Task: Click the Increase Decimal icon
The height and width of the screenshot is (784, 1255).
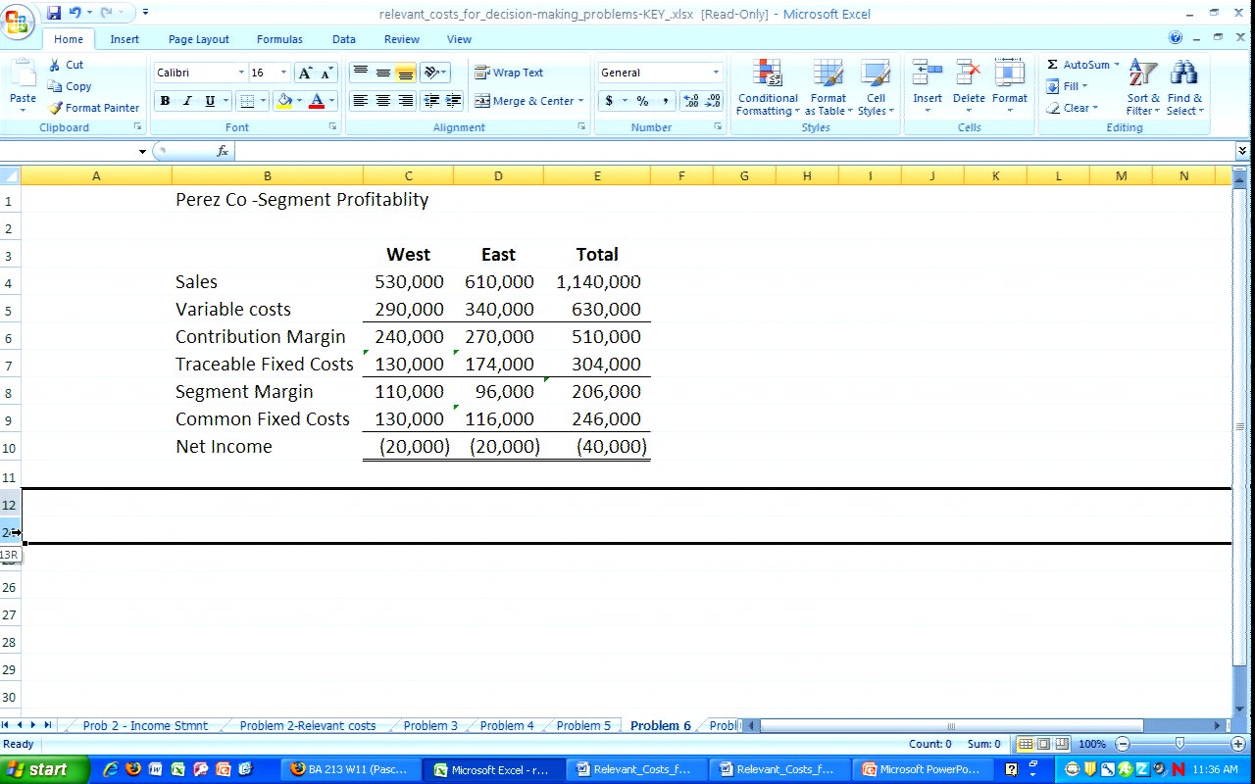Action: [x=690, y=101]
